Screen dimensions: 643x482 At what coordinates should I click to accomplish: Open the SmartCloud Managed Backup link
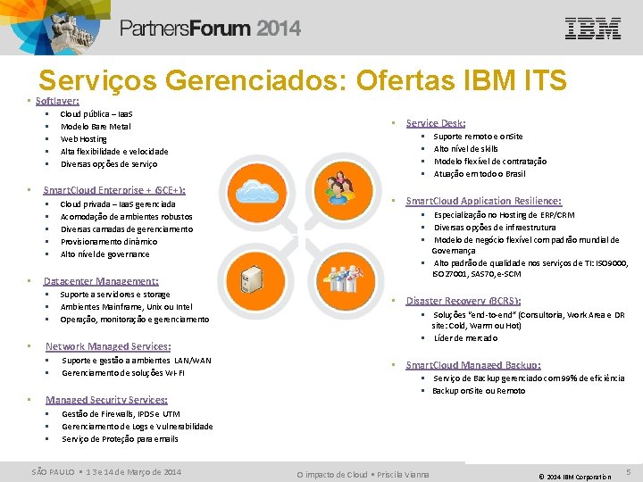coord(473,365)
